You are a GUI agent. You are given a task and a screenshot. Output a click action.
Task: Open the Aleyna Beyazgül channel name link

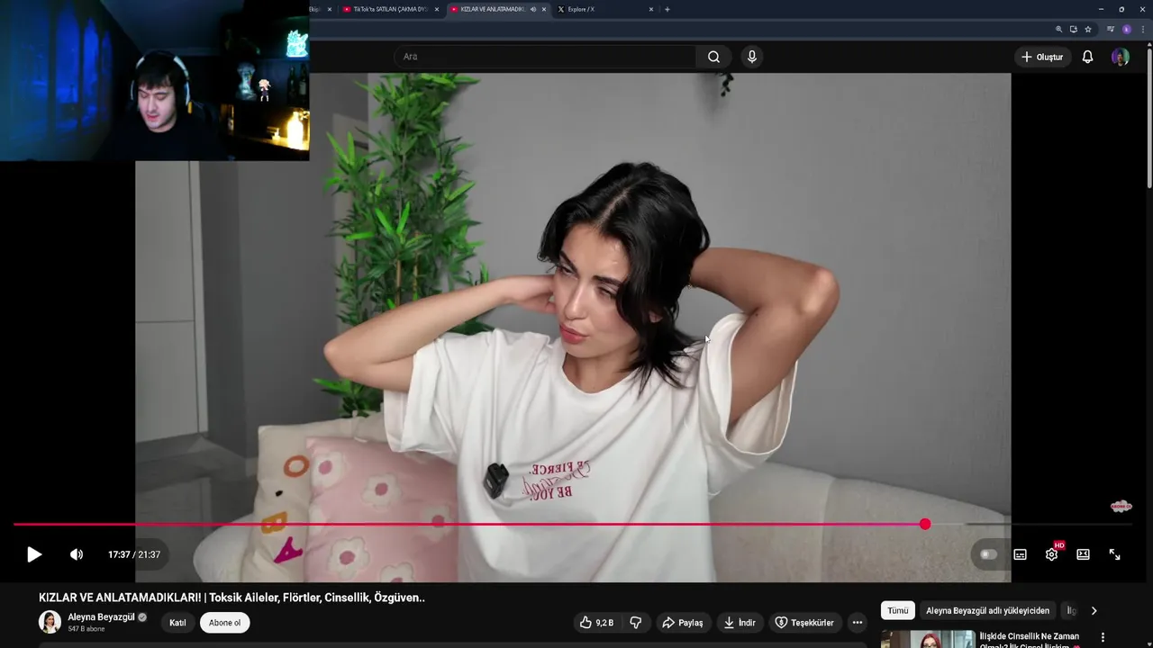tap(101, 617)
